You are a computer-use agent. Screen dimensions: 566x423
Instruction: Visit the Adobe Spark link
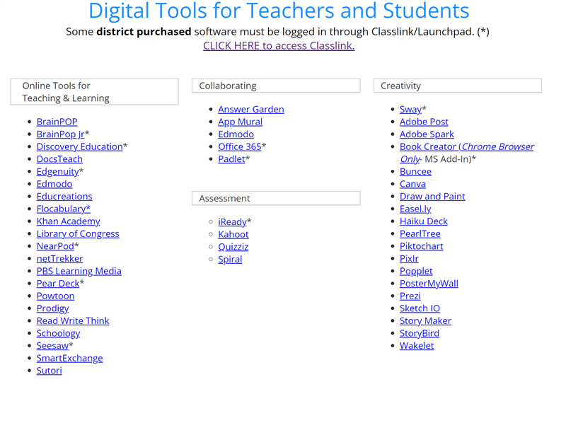click(x=427, y=134)
